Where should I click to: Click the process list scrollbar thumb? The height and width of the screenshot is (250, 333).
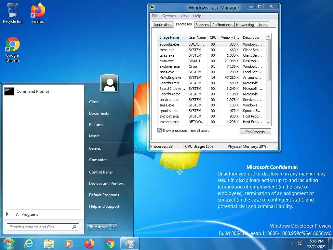[x=268, y=60]
